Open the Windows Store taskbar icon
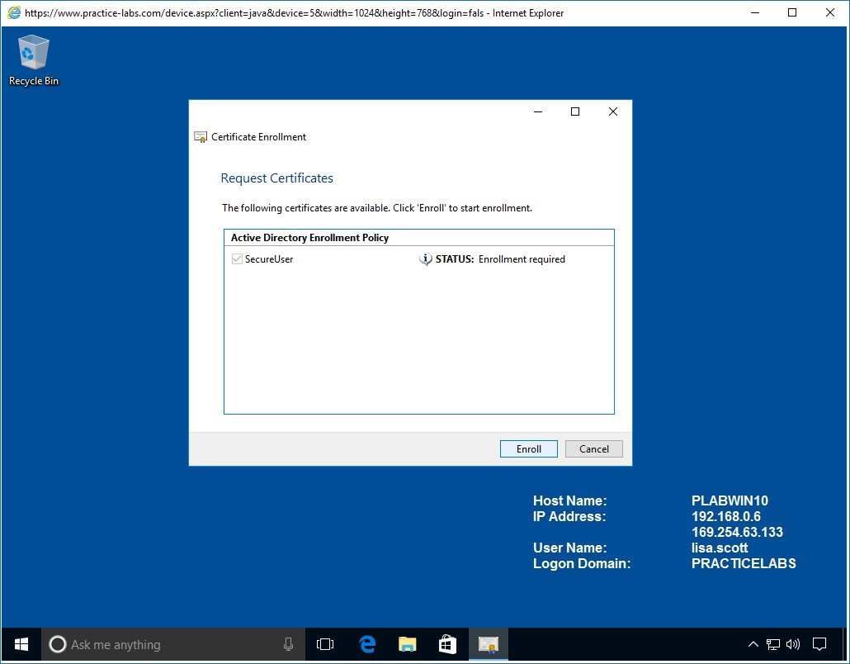Viewport: 850px width, 664px height. pyautogui.click(x=447, y=644)
